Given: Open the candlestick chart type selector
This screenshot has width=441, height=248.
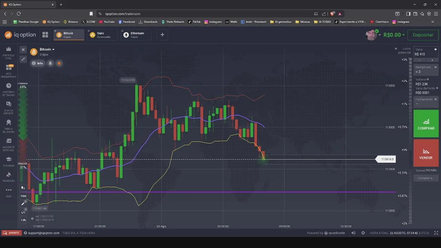Looking at the screenshot, I should point(23,188).
